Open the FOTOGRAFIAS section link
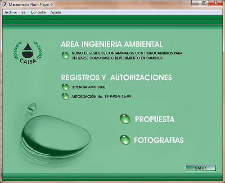 pos(159,140)
